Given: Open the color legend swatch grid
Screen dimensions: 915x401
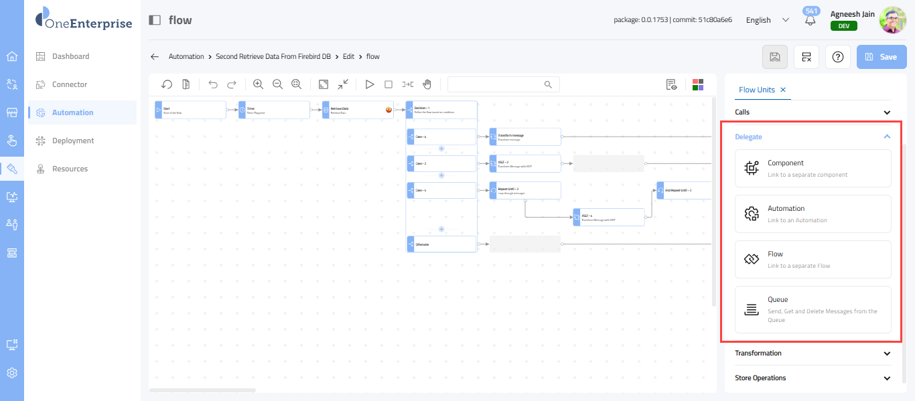Looking at the screenshot, I should [698, 84].
